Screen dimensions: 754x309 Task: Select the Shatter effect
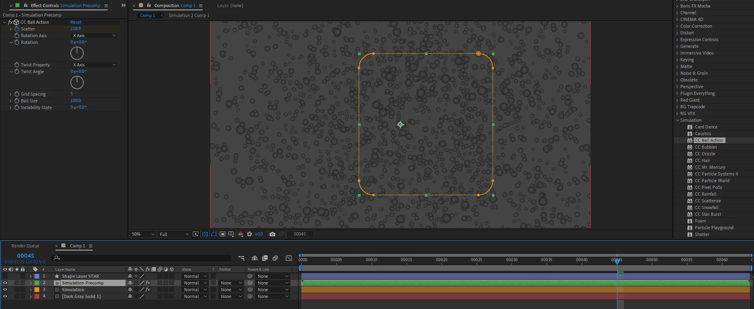(702, 234)
